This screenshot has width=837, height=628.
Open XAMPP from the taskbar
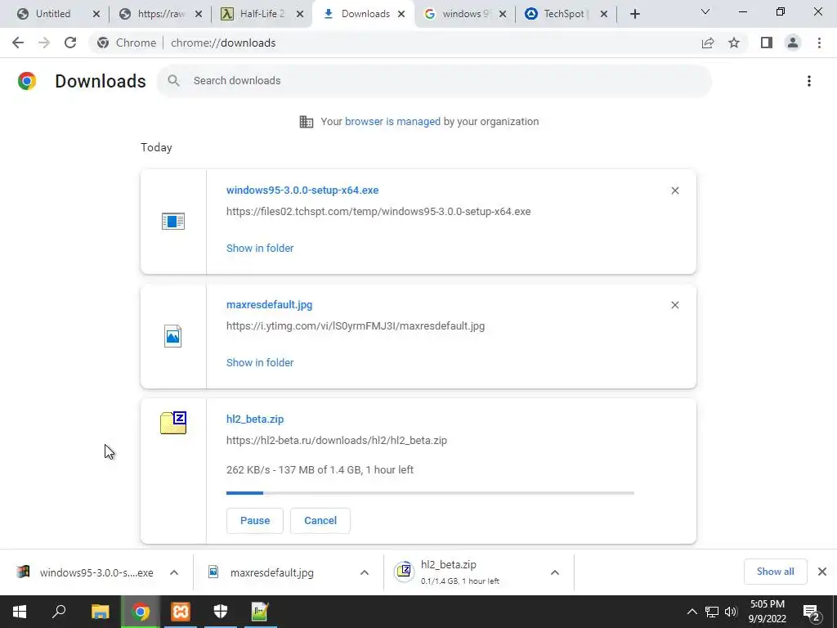[x=180, y=612]
